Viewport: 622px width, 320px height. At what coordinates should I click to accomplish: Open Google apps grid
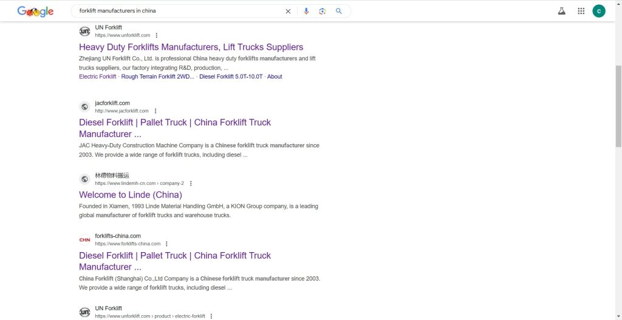click(x=581, y=11)
